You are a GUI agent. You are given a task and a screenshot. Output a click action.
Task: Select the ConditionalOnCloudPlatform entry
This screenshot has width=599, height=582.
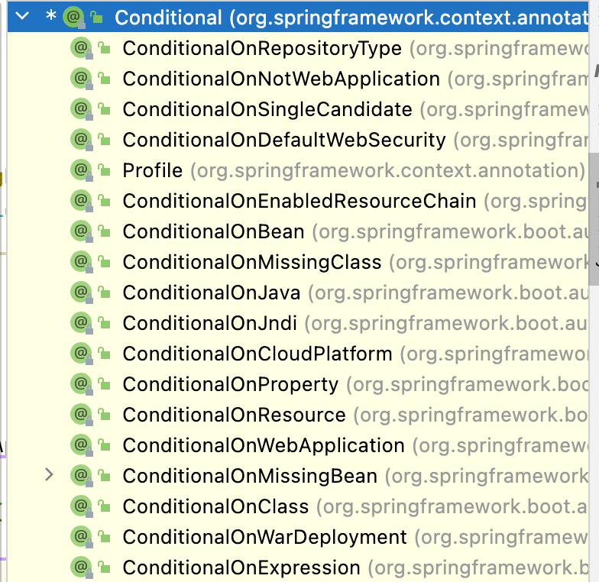(257, 354)
